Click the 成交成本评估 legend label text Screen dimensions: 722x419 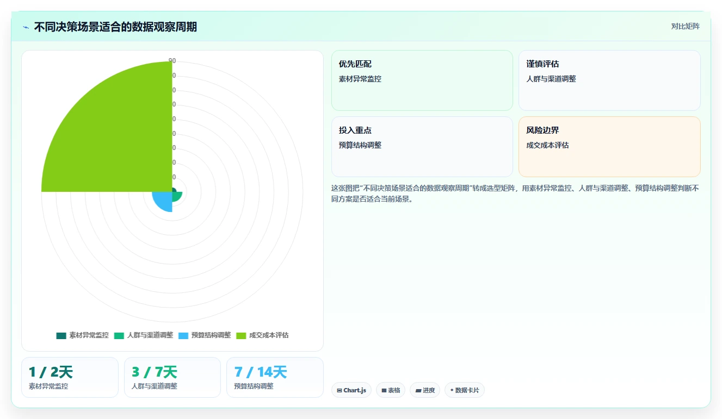point(269,335)
